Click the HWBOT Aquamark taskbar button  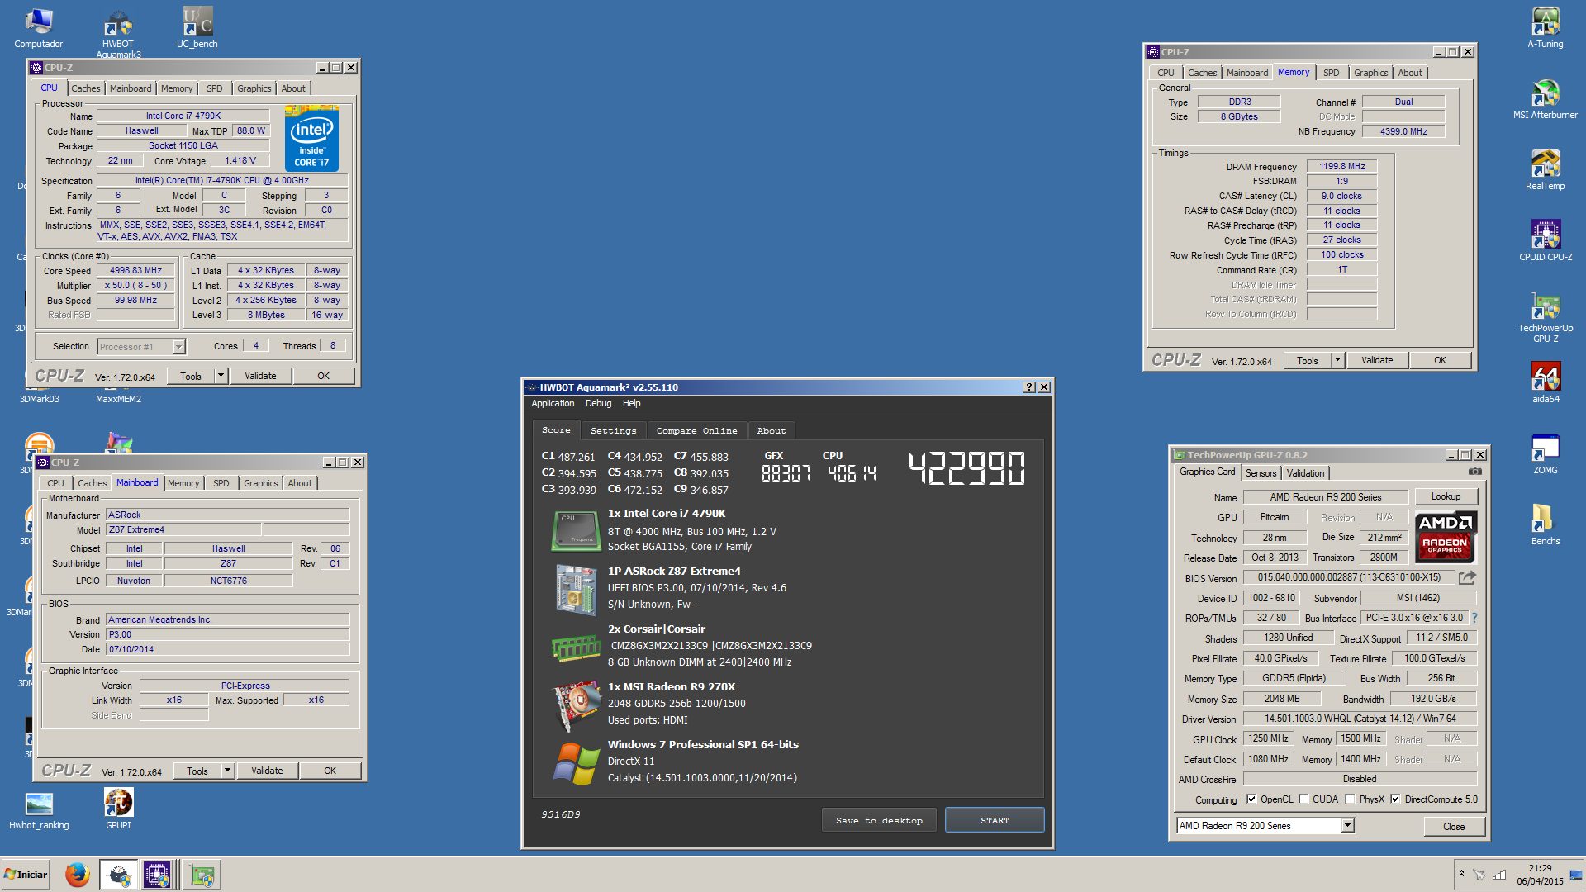(x=120, y=874)
